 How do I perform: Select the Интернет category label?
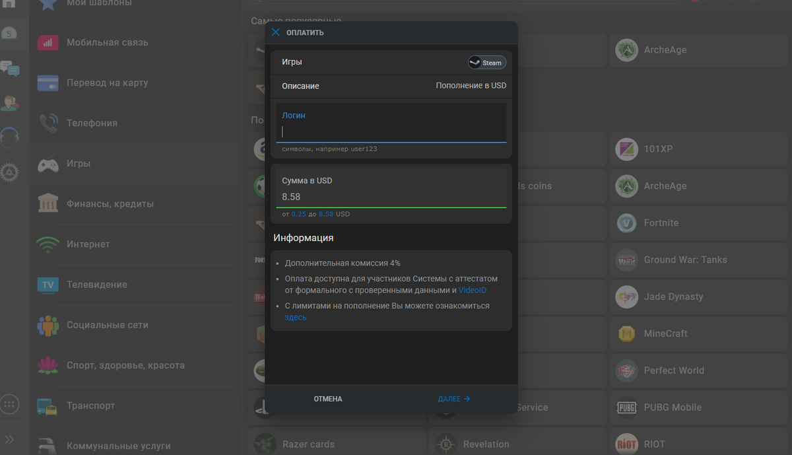(88, 244)
